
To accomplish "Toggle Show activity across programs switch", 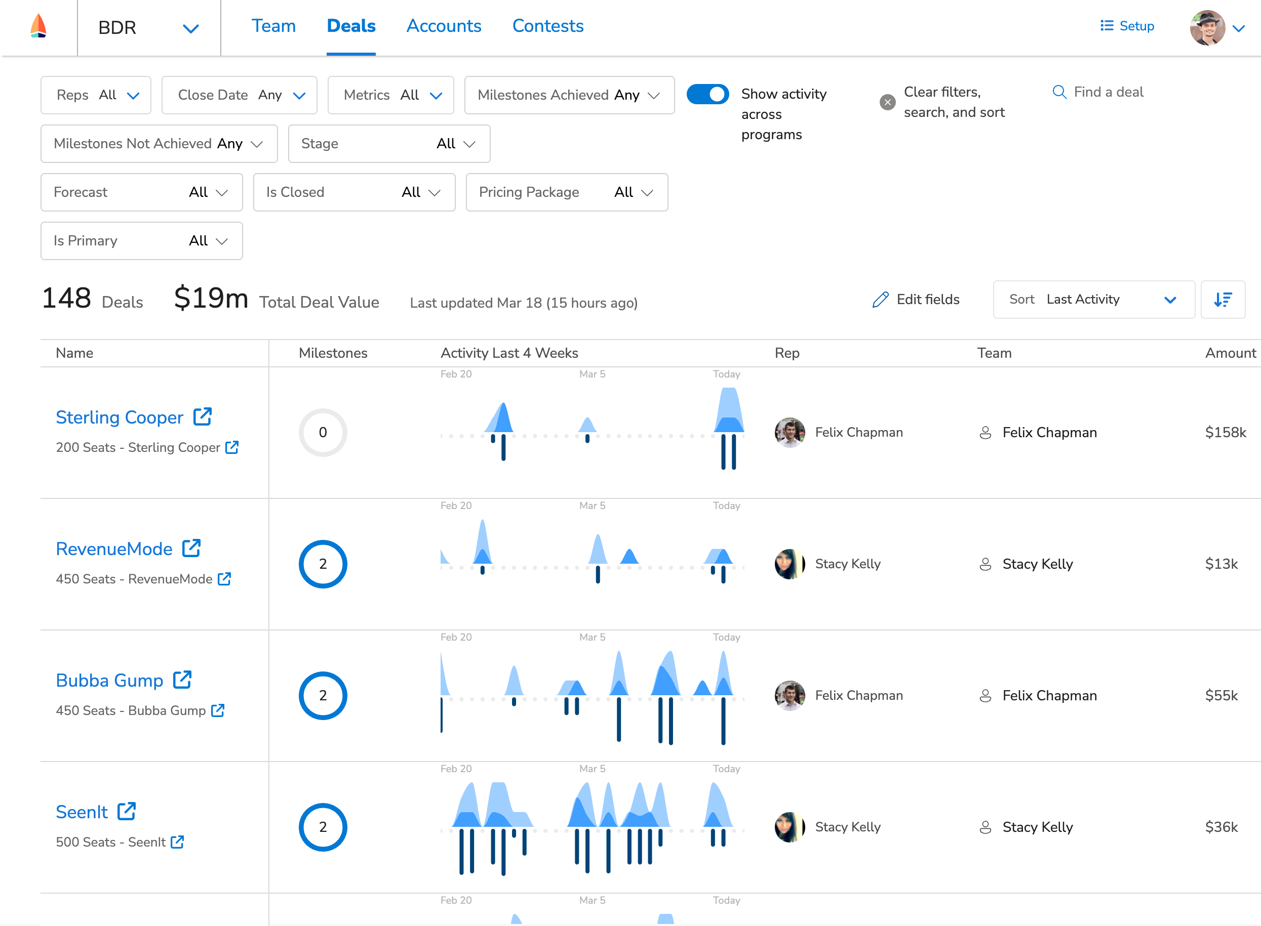I will click(709, 94).
